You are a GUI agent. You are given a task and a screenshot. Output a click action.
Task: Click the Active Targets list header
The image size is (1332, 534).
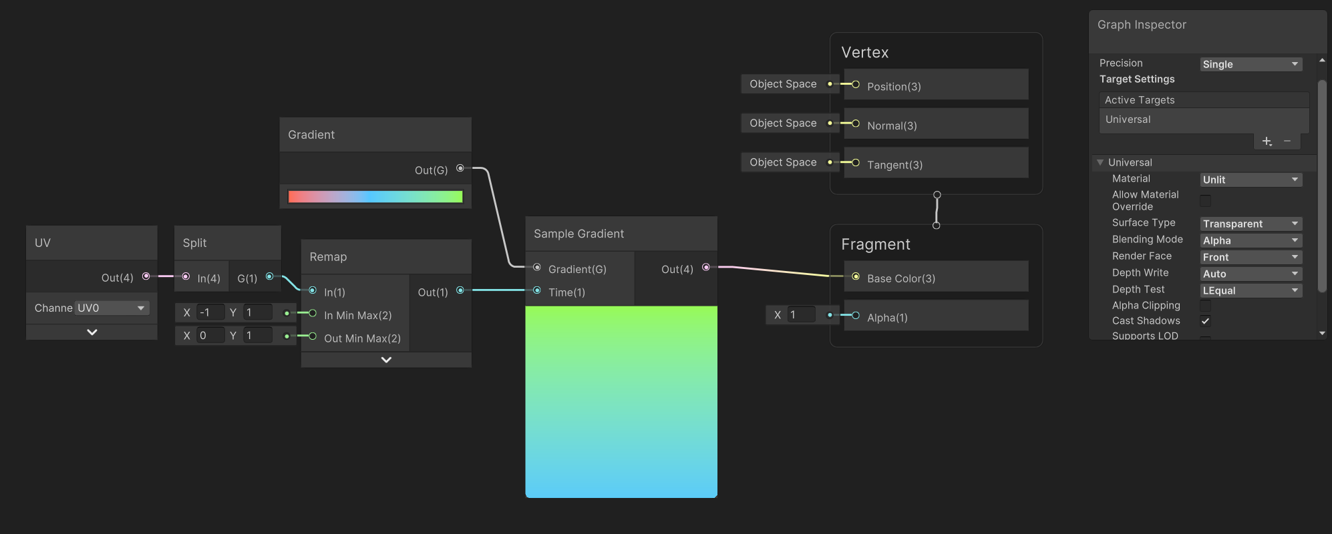pyautogui.click(x=1204, y=100)
